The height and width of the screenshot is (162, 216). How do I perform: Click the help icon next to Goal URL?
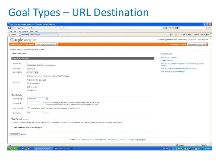(20, 103)
